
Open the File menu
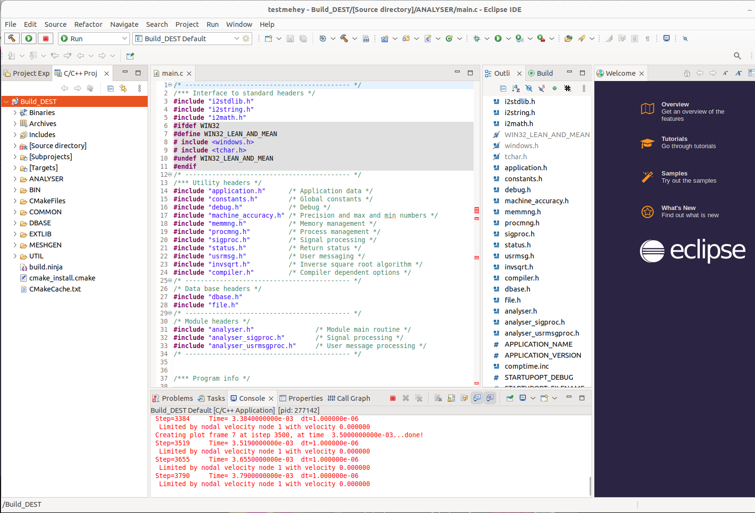[11, 24]
